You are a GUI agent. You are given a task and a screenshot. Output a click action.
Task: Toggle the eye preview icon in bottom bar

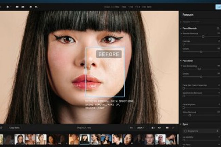pos(159,128)
